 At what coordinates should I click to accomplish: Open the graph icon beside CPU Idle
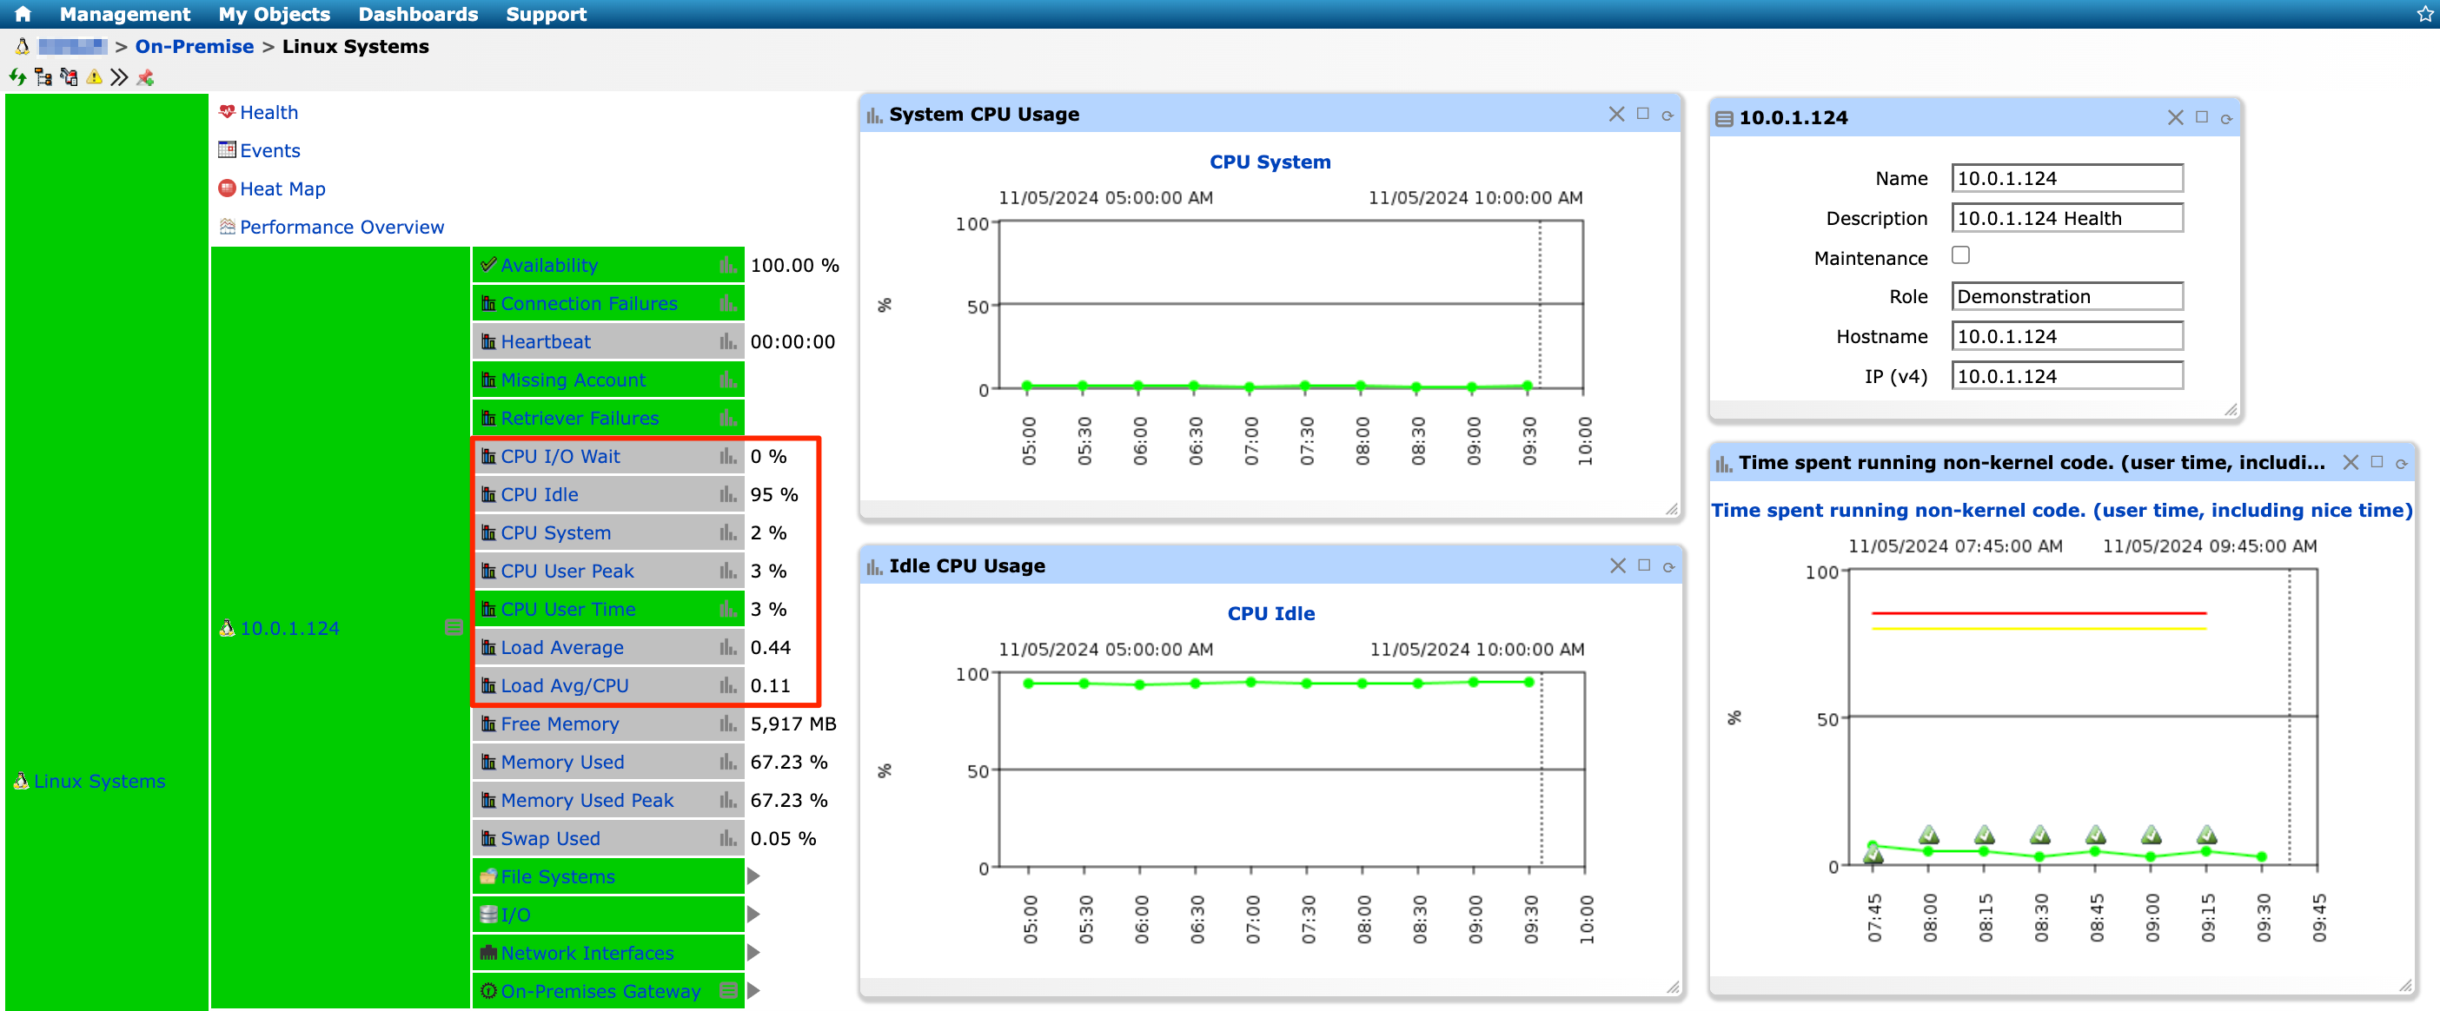click(x=726, y=494)
